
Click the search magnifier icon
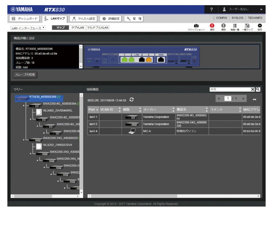coord(258,89)
